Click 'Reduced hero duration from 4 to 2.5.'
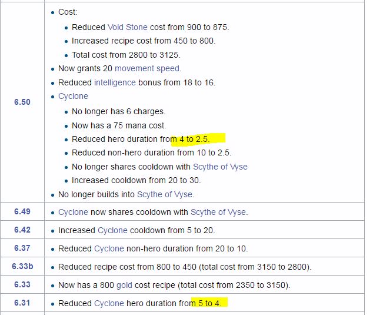 pos(141,139)
